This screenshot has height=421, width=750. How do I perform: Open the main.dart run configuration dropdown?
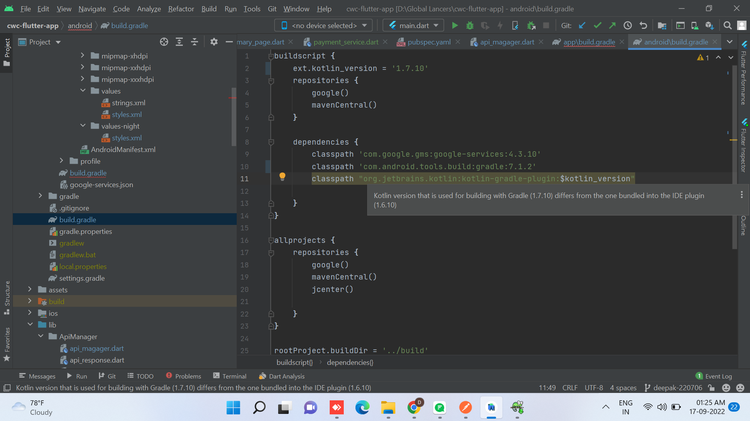pyautogui.click(x=413, y=26)
